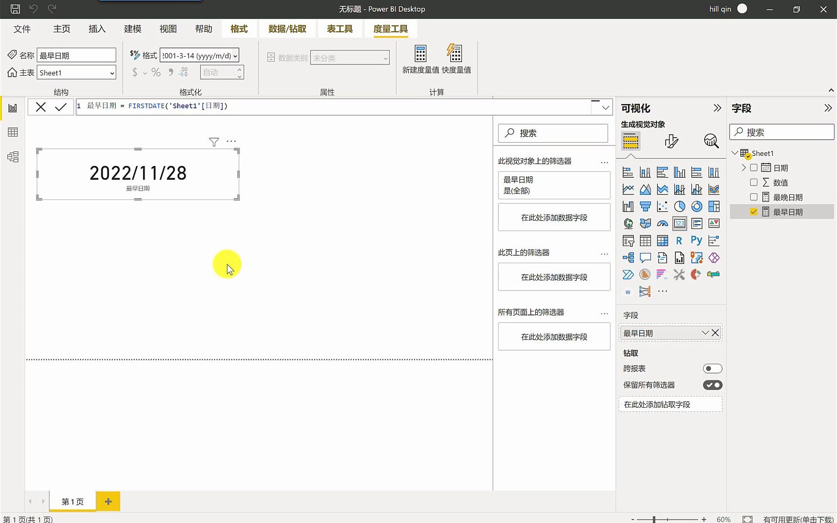
Task: Remove 最早日期 from the field well
Action: click(x=715, y=333)
